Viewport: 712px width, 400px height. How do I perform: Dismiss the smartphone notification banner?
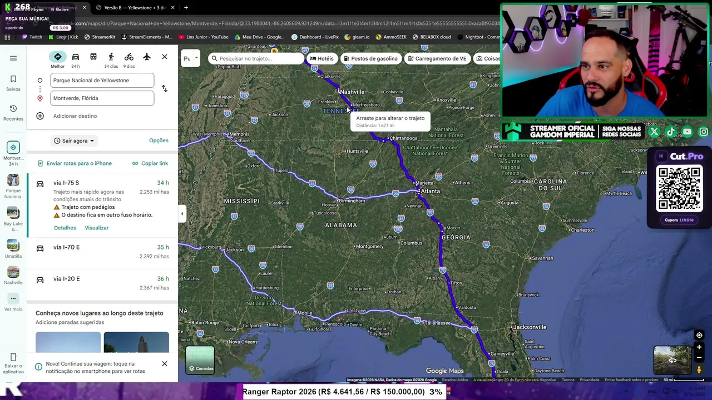click(165, 364)
